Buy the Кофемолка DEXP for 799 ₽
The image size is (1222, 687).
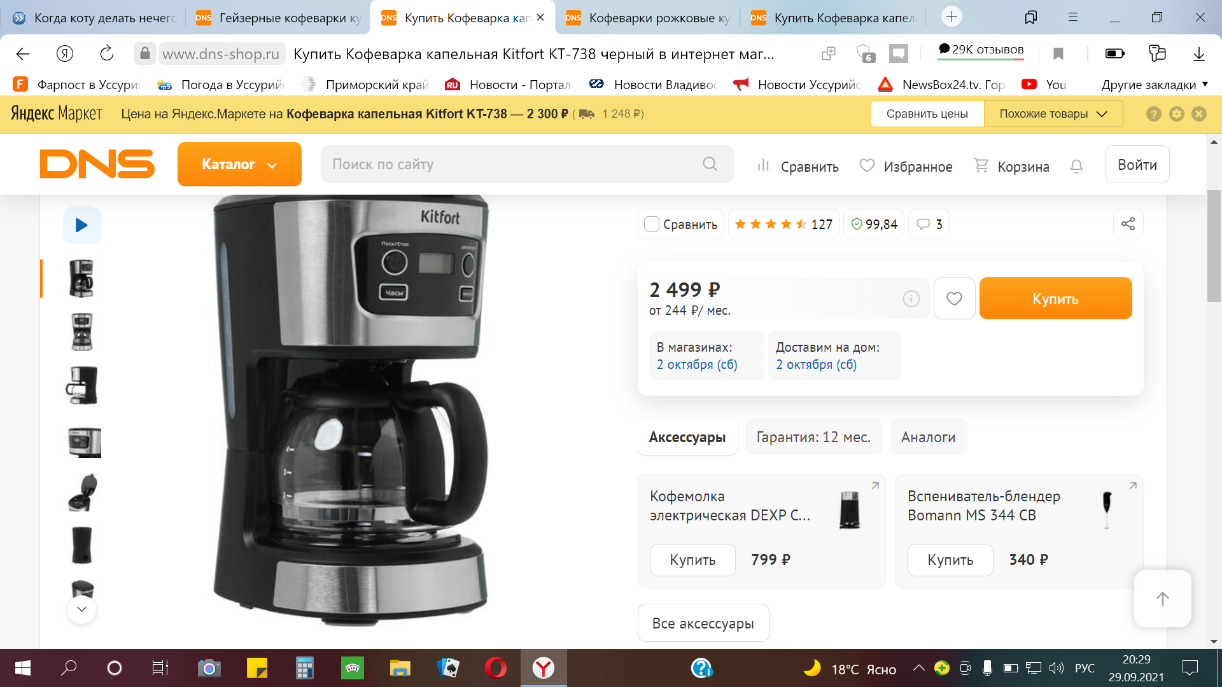pos(692,560)
